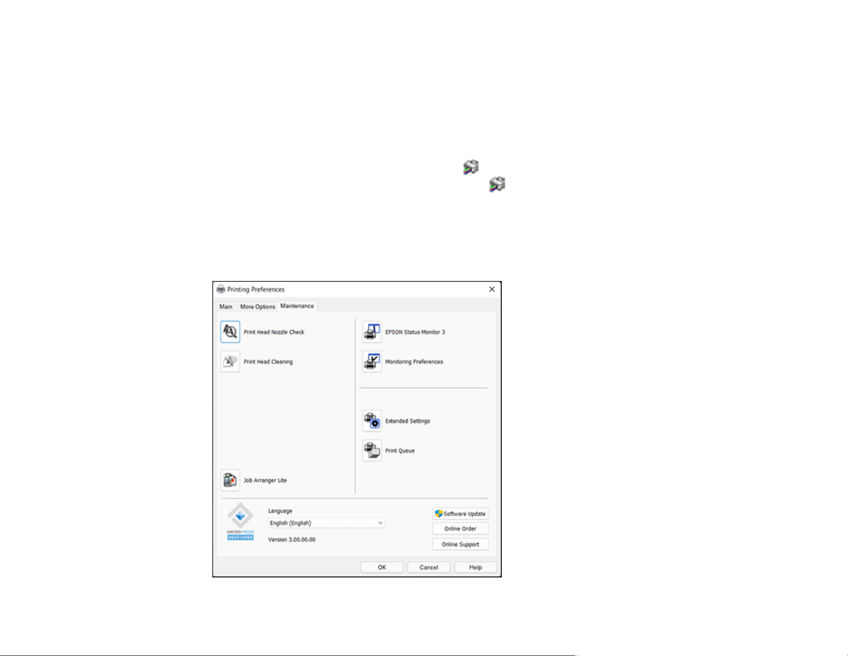Open the Language dropdown
The image size is (848, 656).
tap(326, 523)
